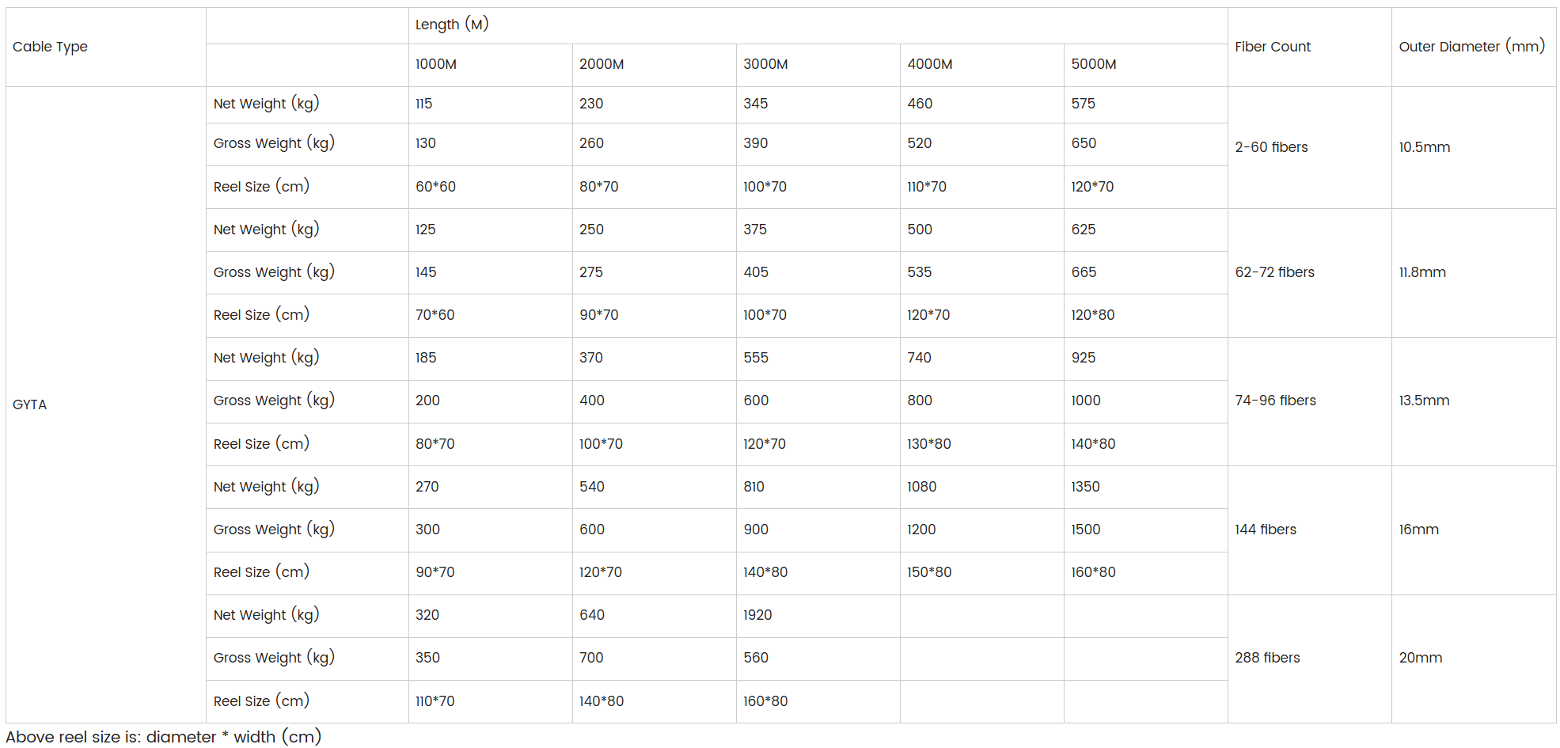Select the 2-60 fibers cell

tap(1309, 147)
